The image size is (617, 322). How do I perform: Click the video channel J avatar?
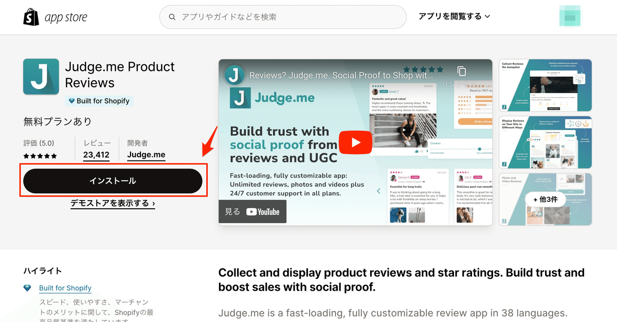pyautogui.click(x=234, y=75)
